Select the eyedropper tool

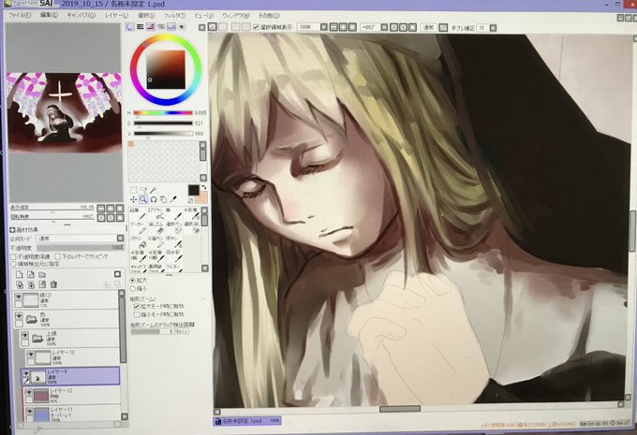[173, 199]
